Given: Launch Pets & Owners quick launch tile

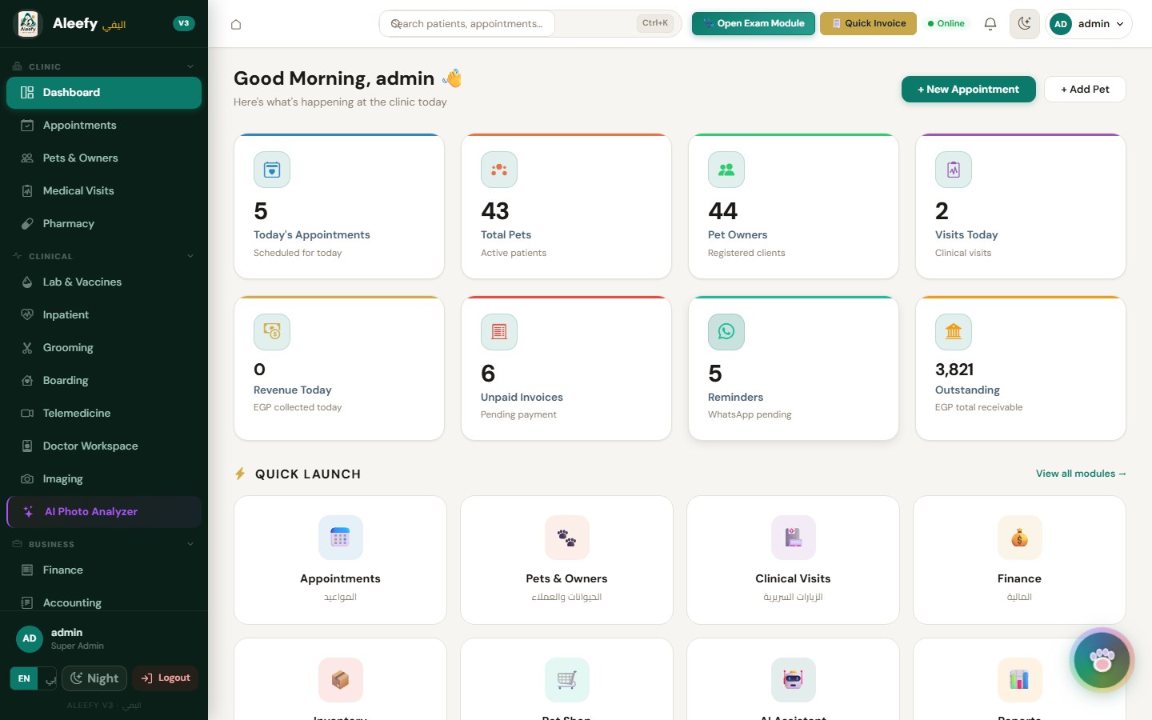Looking at the screenshot, I should [566, 560].
